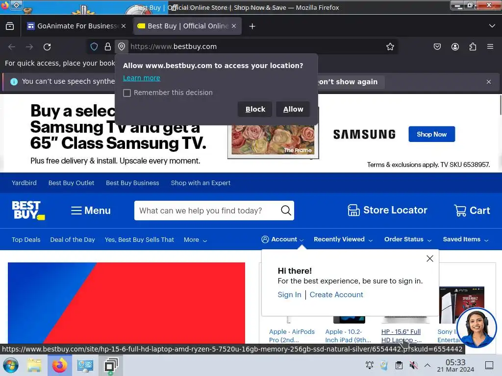The image size is (502, 376).
Task: Select the Best Buy Official Online tab
Action: [188, 26]
